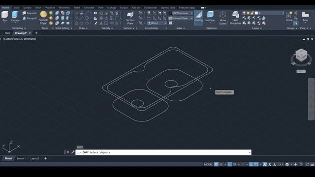
Task: Expand the Modeling panel
Action: click(x=19, y=29)
